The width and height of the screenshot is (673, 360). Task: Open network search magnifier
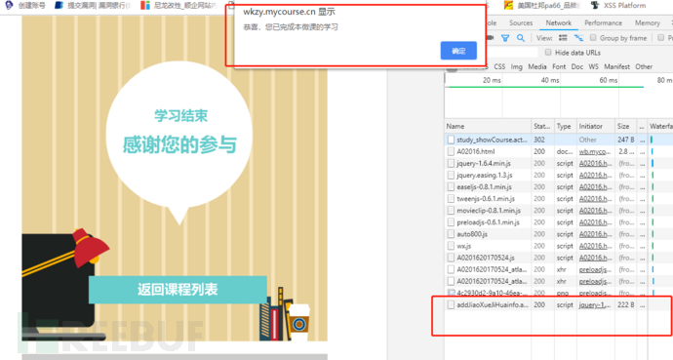tap(521, 38)
